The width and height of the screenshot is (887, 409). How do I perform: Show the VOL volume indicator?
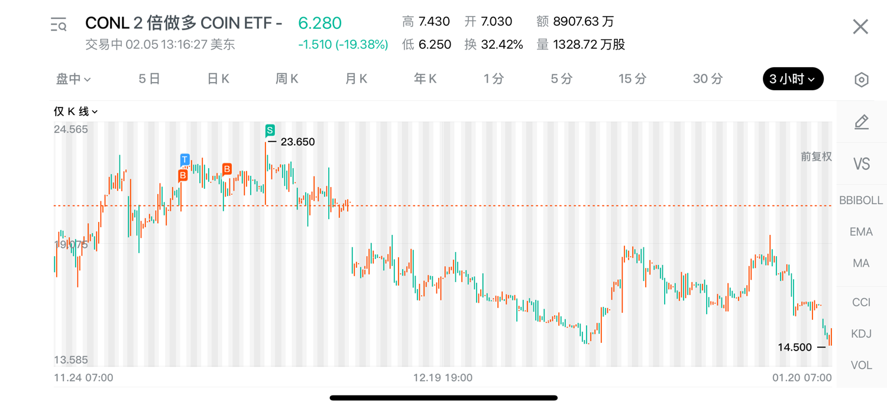(861, 365)
